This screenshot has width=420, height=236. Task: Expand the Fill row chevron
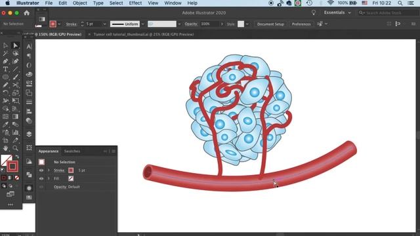pos(49,178)
